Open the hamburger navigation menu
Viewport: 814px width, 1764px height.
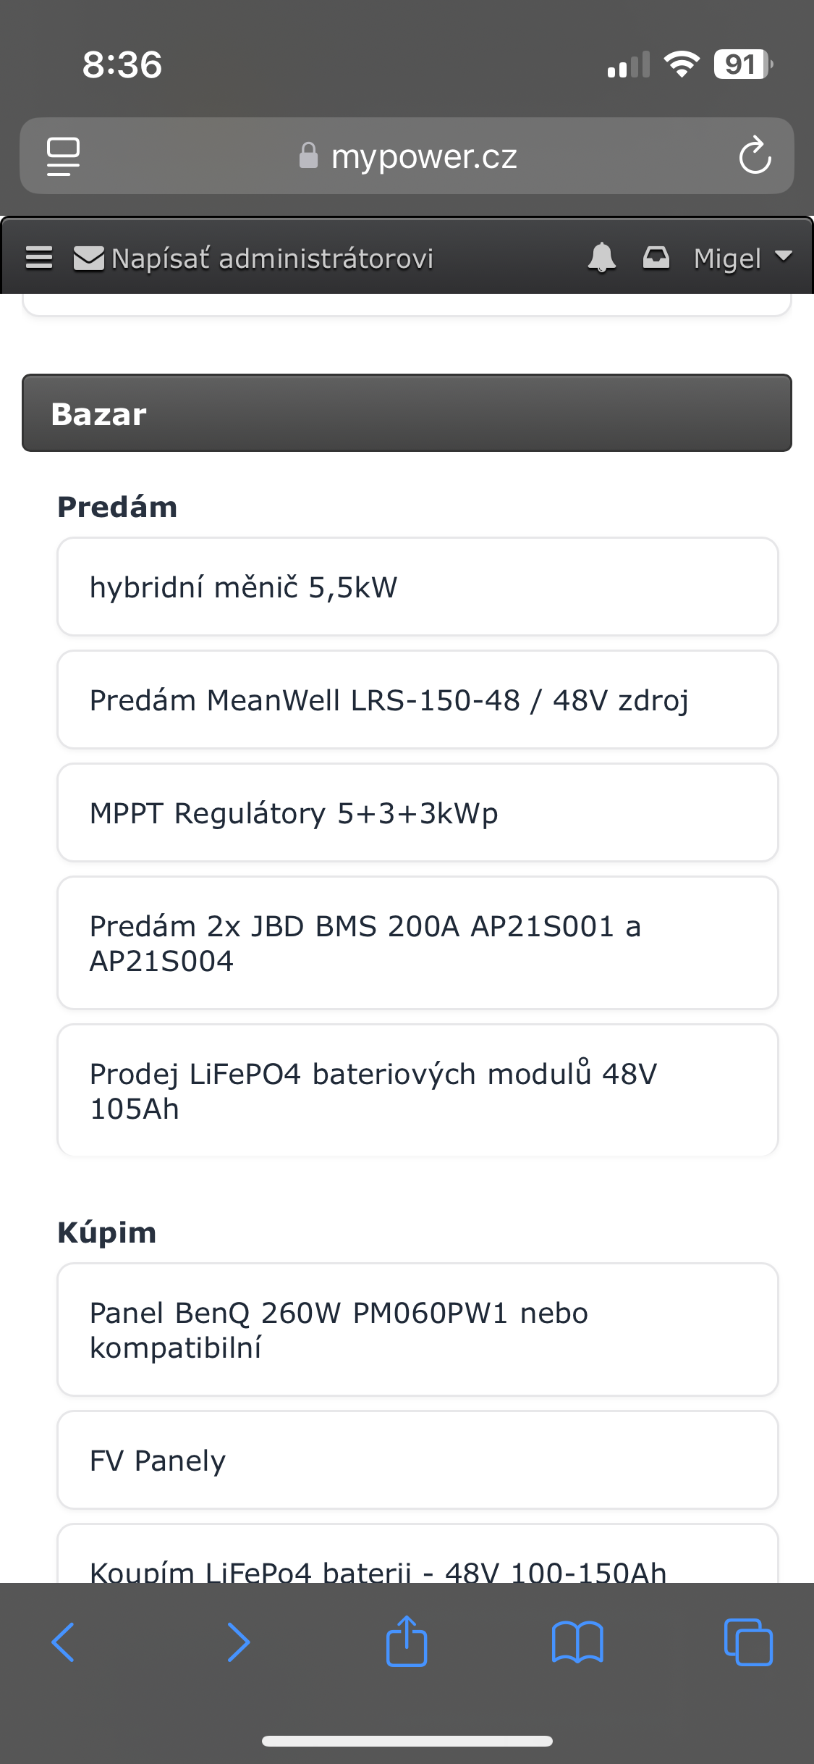tap(39, 258)
